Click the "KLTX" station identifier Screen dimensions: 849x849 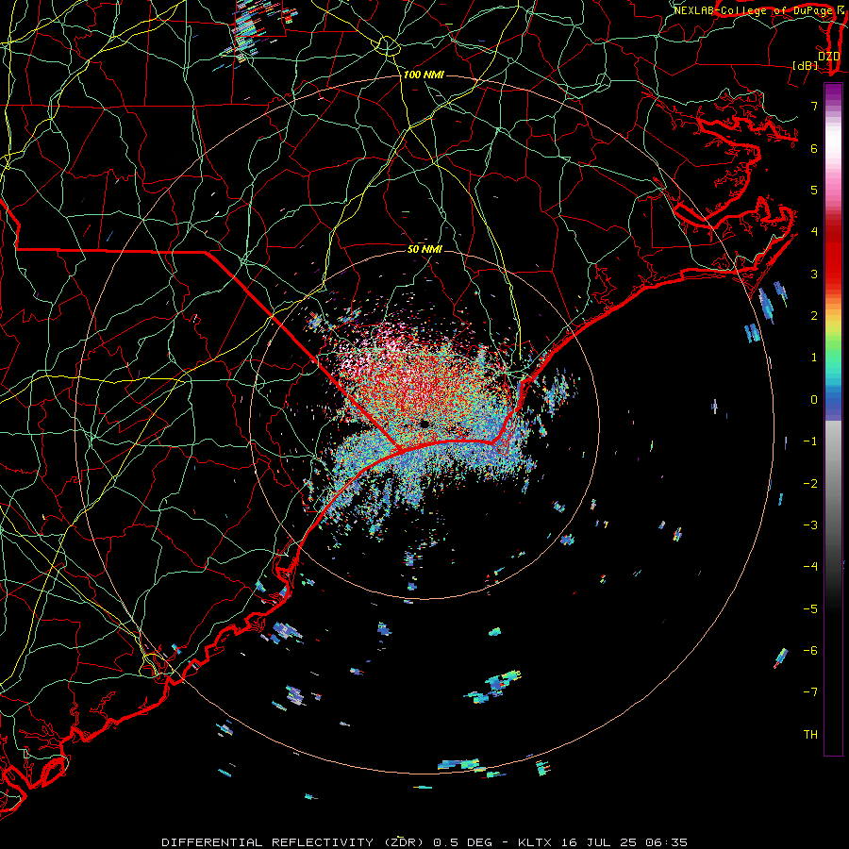pos(535,842)
